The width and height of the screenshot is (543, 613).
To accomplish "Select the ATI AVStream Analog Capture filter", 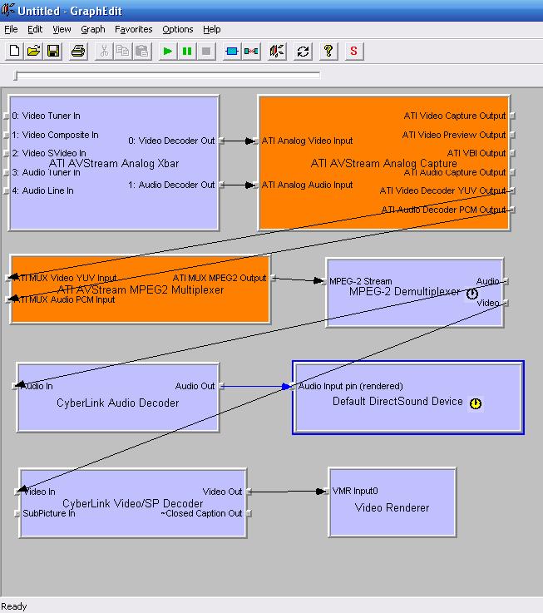I will (x=384, y=163).
